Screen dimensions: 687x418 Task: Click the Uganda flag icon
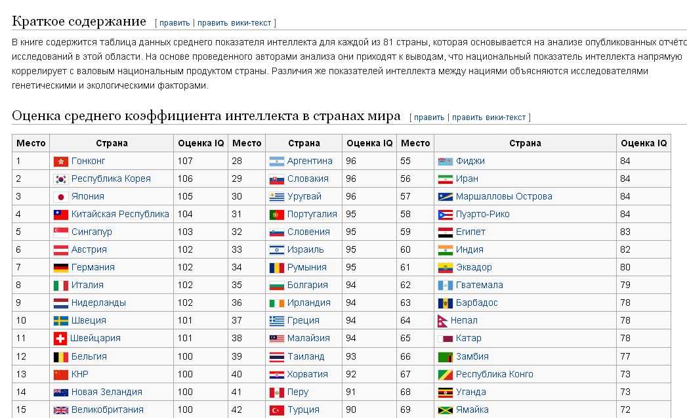coord(445,392)
